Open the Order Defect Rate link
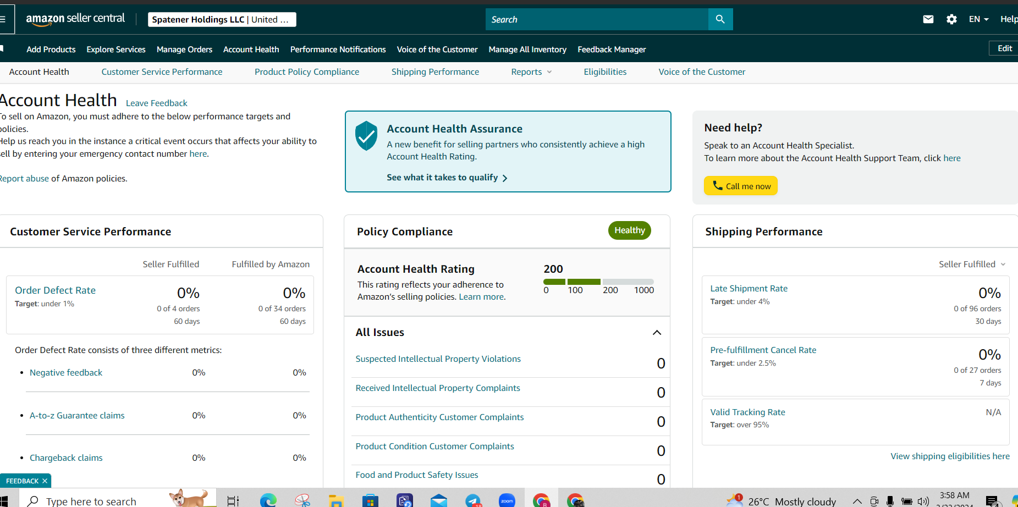The image size is (1018, 507). pyautogui.click(x=55, y=290)
